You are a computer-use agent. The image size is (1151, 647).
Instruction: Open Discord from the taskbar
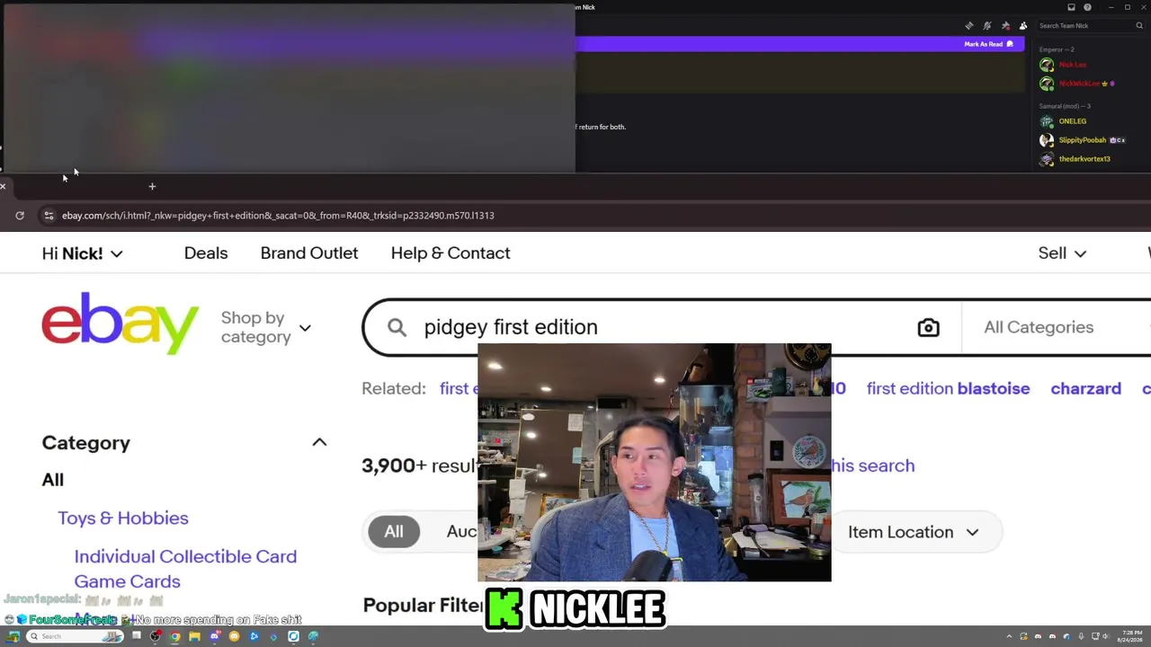tap(215, 636)
